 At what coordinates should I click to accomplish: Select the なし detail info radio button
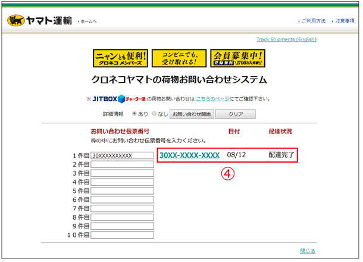[x=155, y=114]
